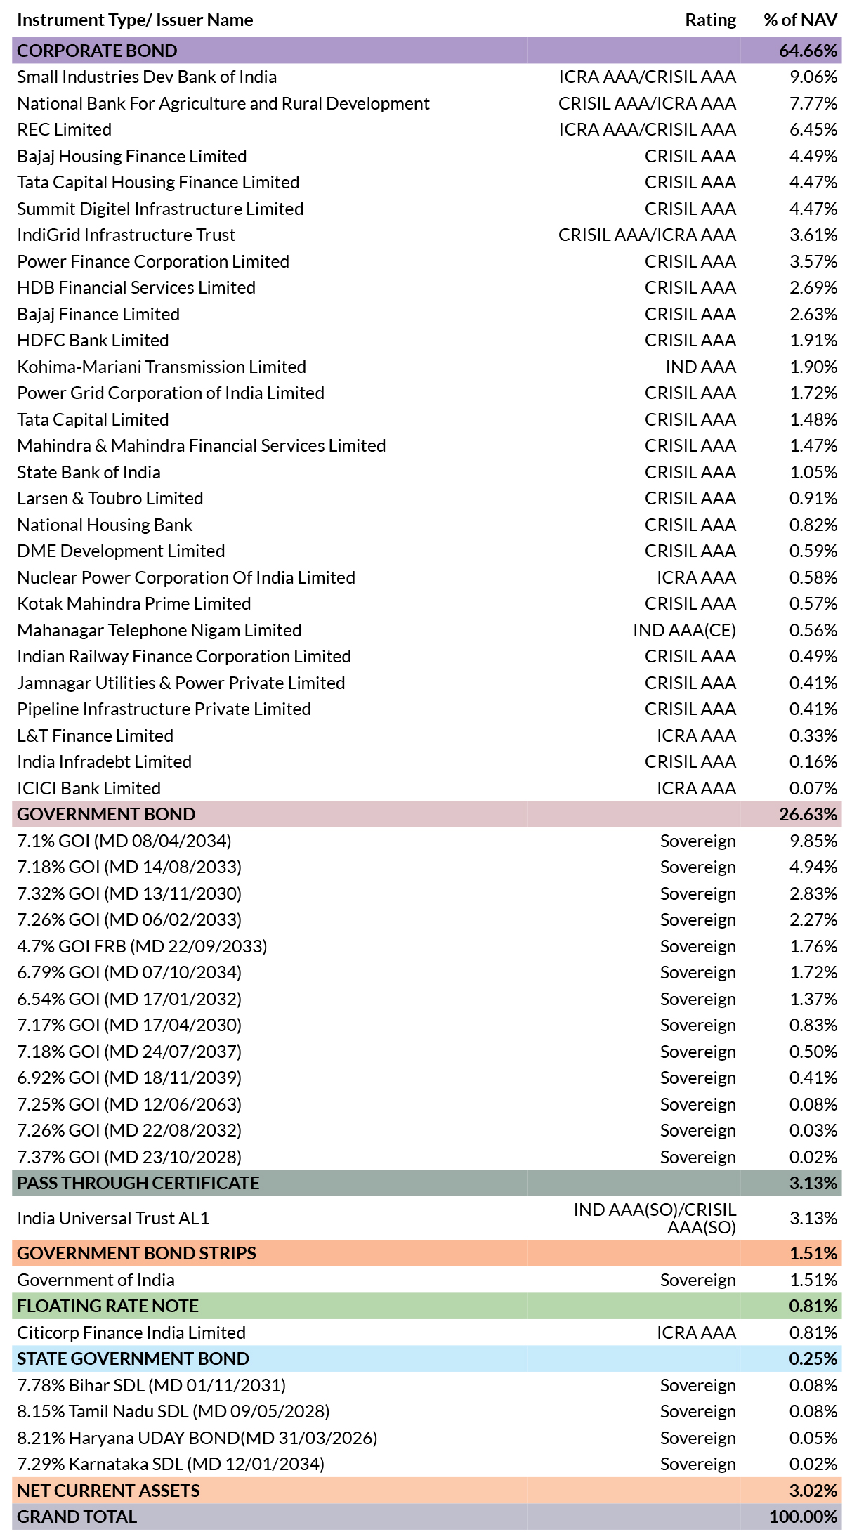Select the GOVERNMENT BOND STRIPS header

pos(426,1253)
